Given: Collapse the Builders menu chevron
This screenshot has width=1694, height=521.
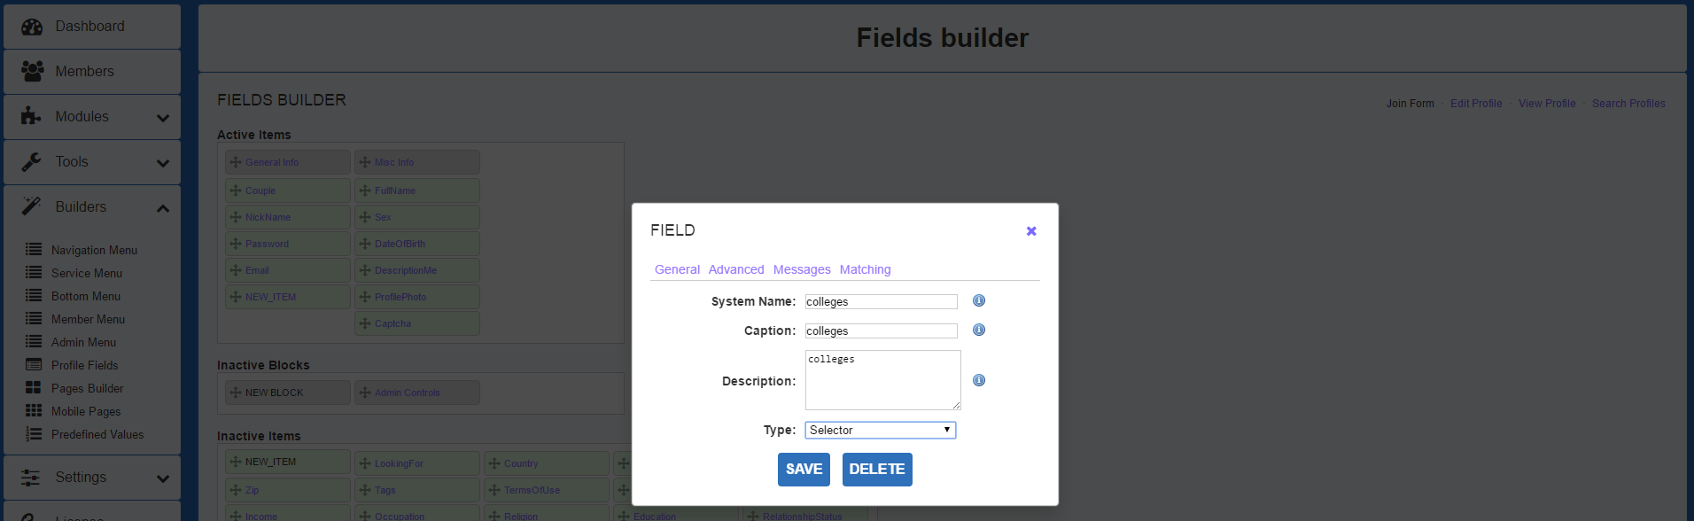Looking at the screenshot, I should [163, 208].
